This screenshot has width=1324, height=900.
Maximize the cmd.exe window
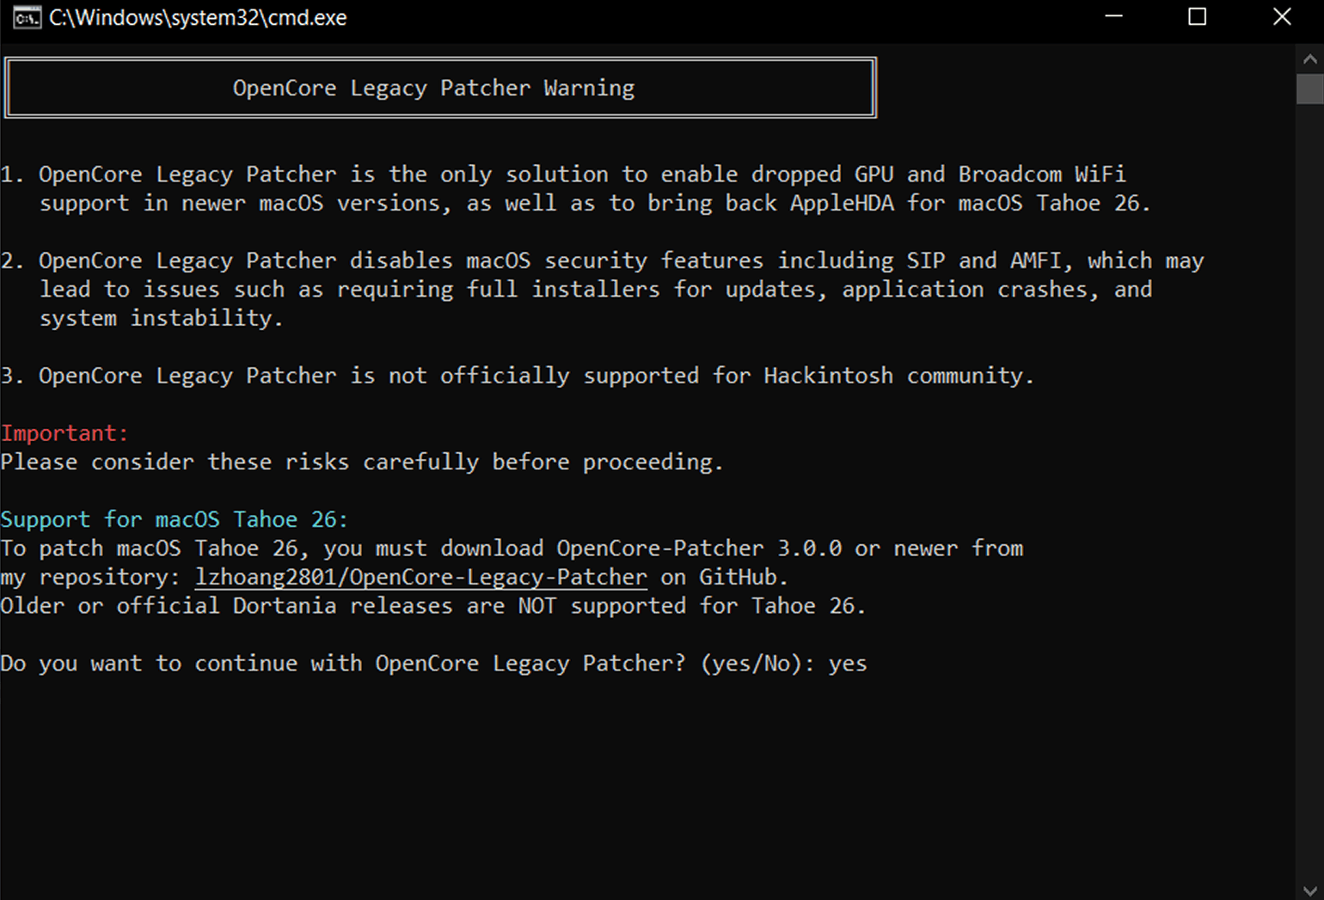point(1197,17)
